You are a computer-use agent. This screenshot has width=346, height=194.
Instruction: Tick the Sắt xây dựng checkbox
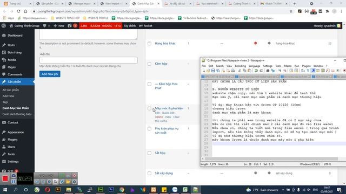pos(149,174)
